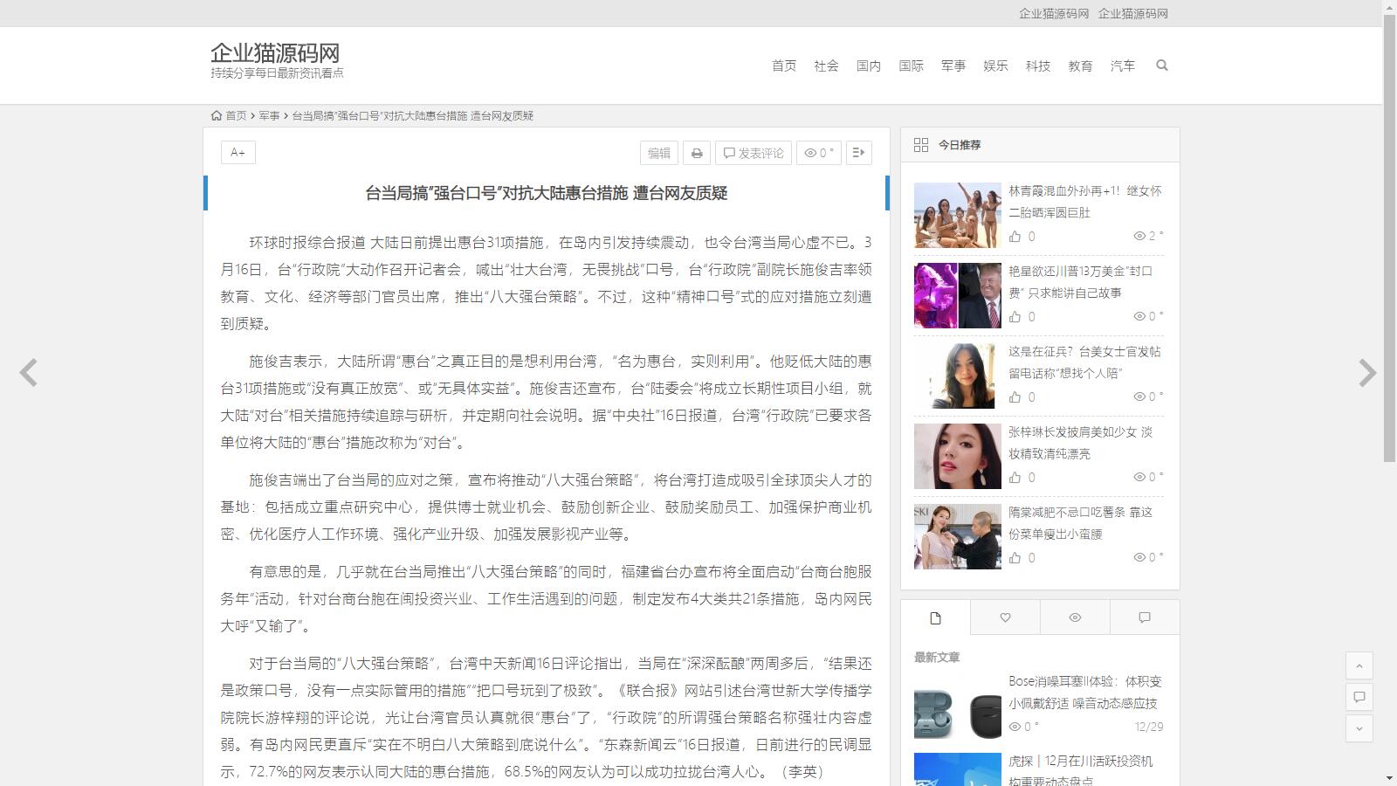
Task: Click floating comment bubble icon at right
Action: 1359,697
